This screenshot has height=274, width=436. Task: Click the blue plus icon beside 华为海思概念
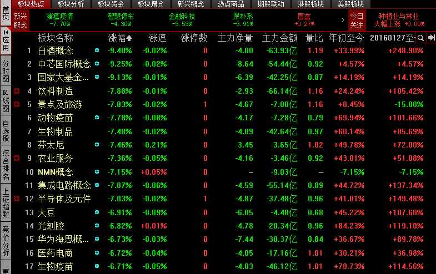(x=97, y=239)
